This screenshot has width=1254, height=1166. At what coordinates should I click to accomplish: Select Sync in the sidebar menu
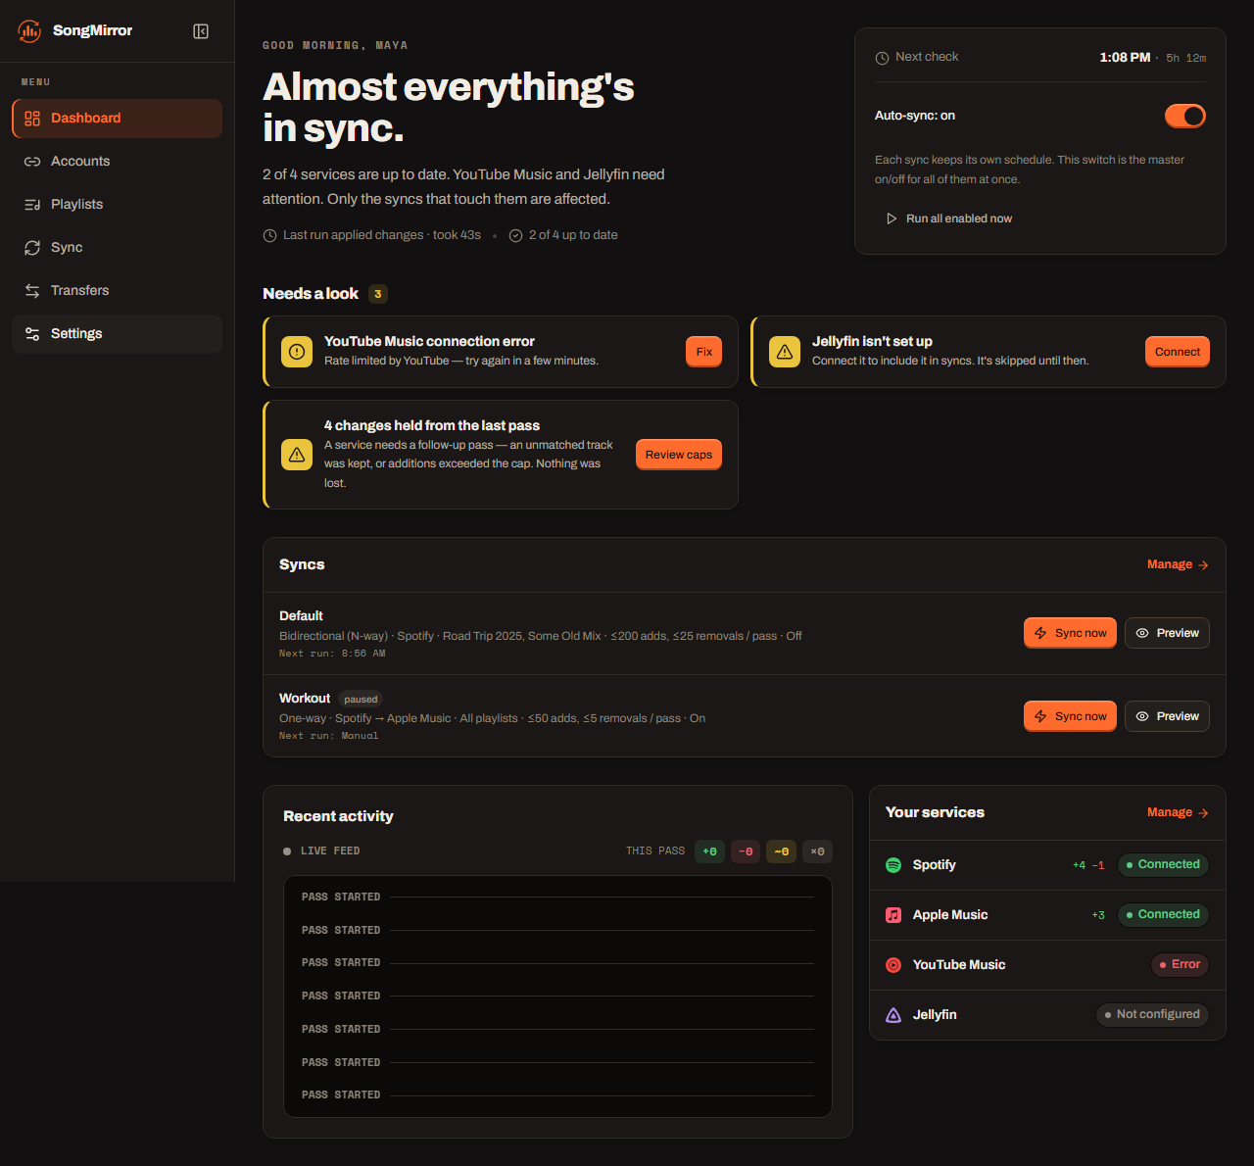[x=117, y=248]
